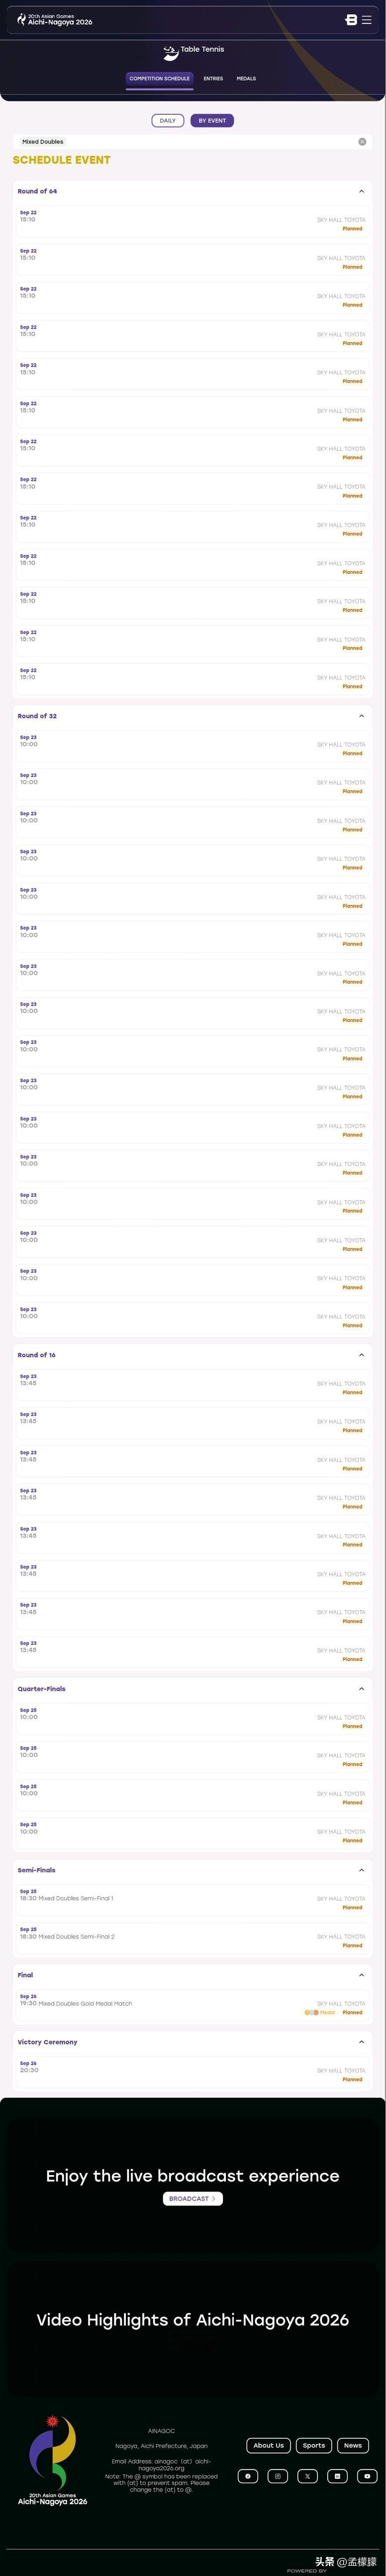Open the hamburger menu in header
This screenshot has width=386, height=2576.
(366, 20)
